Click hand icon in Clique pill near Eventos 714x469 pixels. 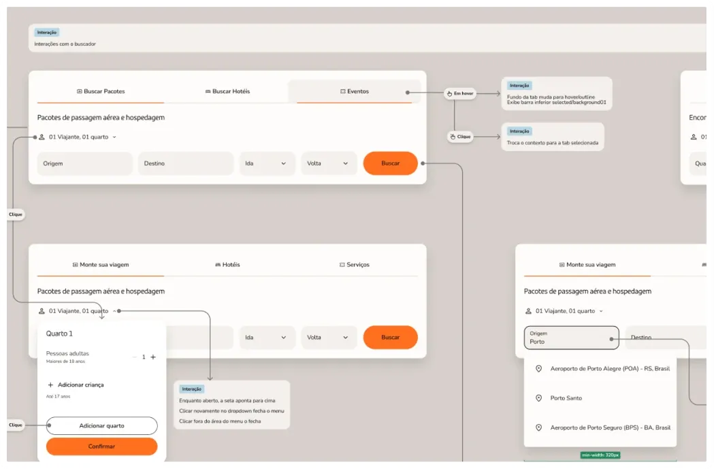tap(453, 137)
